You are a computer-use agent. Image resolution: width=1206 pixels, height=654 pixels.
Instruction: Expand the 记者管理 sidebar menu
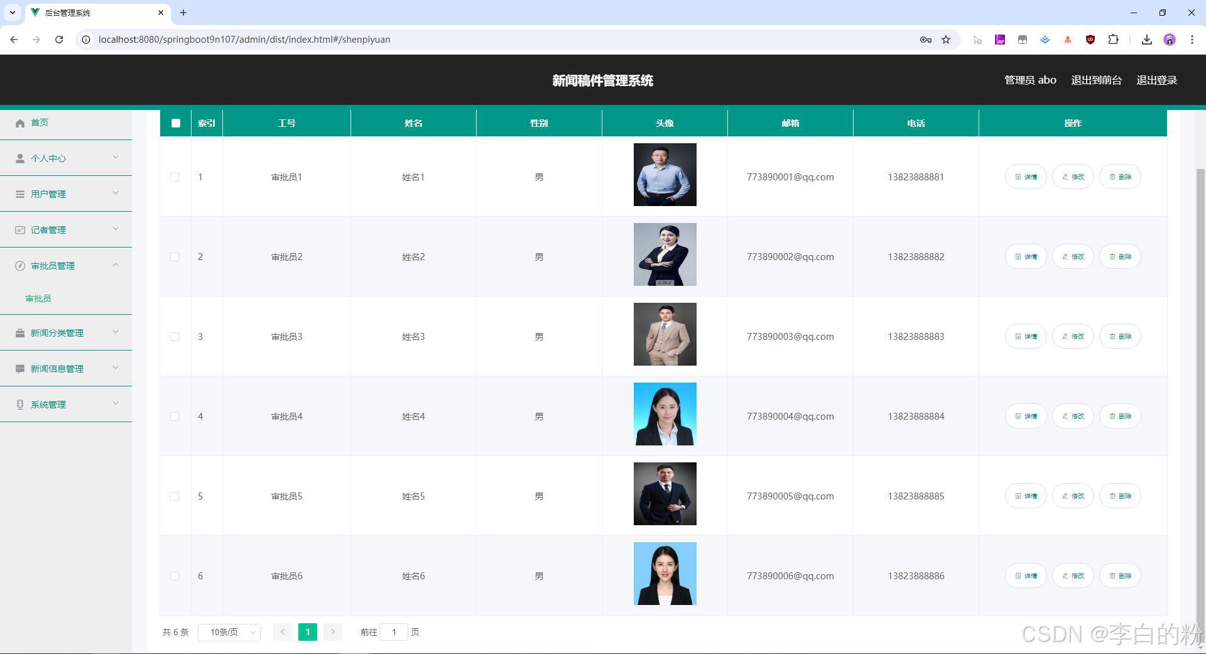66,230
